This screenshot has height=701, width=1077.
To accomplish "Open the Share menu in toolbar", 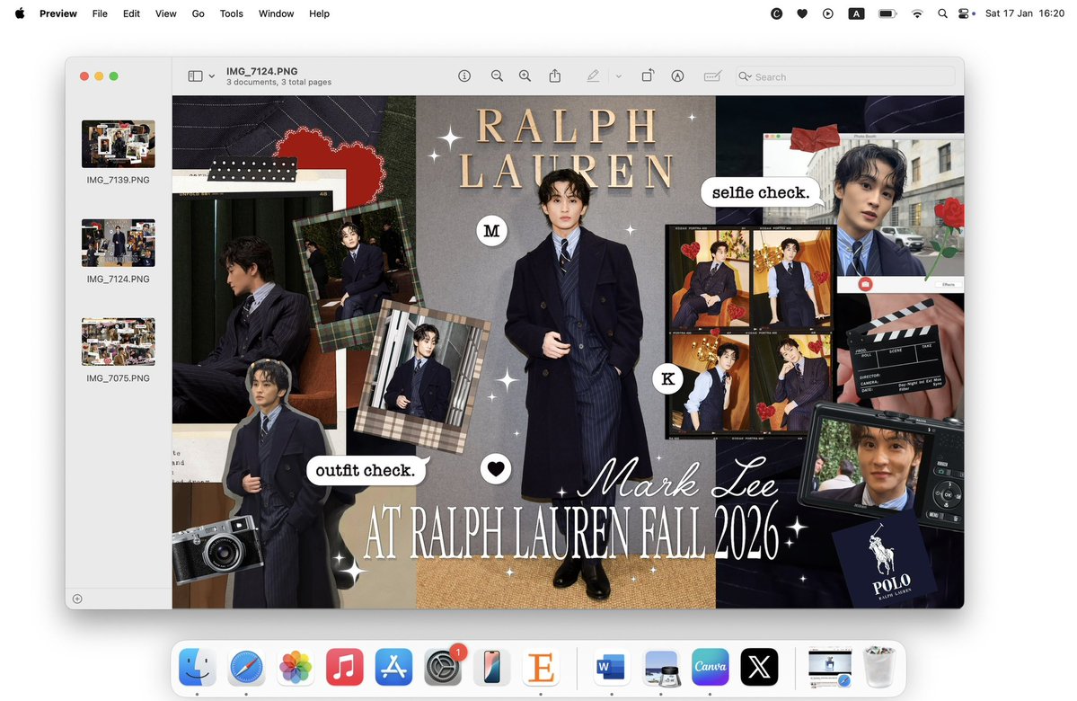I will click(x=555, y=76).
